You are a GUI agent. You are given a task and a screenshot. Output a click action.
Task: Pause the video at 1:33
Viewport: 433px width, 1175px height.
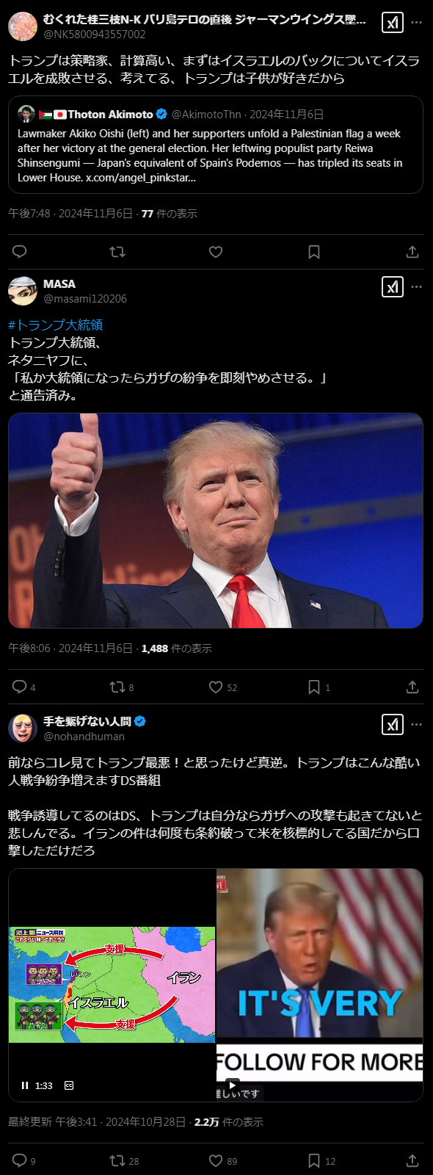25,1085
